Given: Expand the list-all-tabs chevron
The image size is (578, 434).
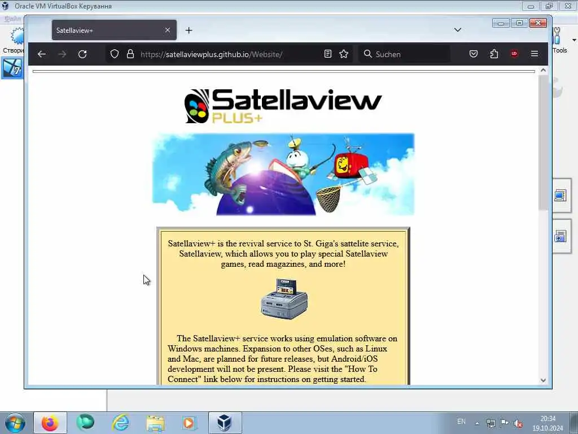Looking at the screenshot, I should pos(458,30).
